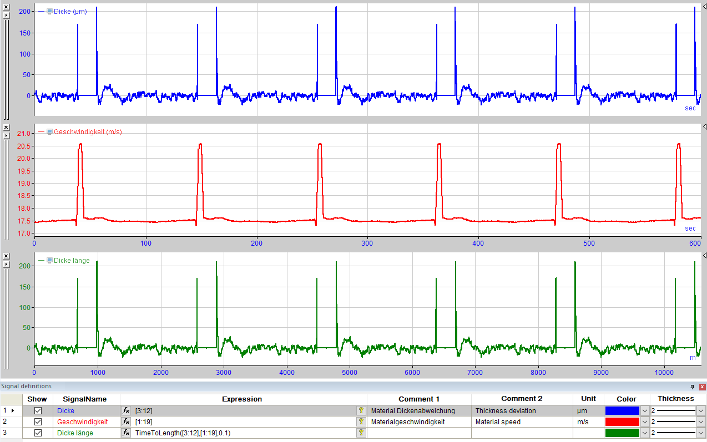The height and width of the screenshot is (442, 707).
Task: Click help icon in Geschwindigkeit expression row
Action: click(x=361, y=422)
